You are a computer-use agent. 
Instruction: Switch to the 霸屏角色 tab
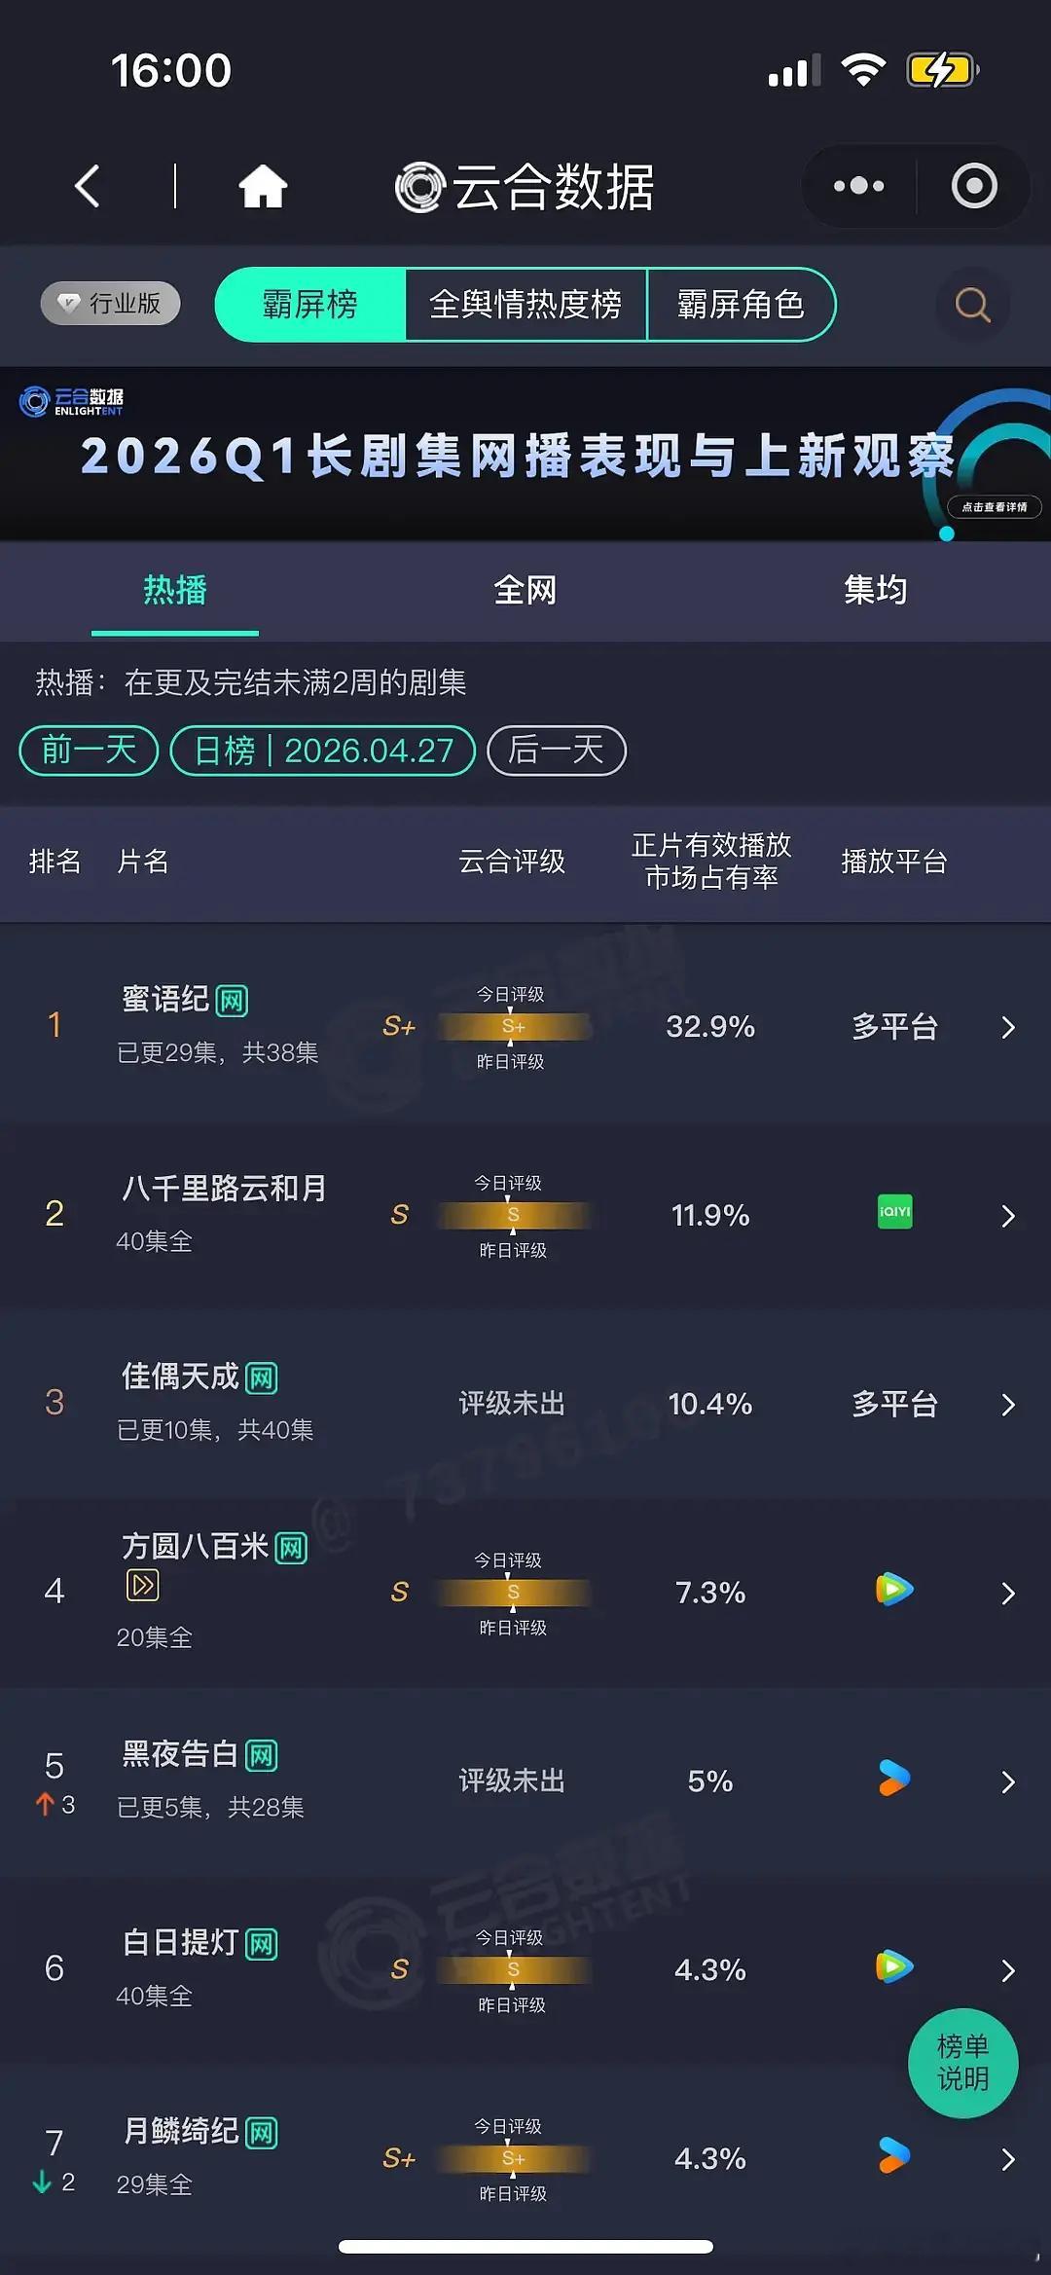point(742,305)
